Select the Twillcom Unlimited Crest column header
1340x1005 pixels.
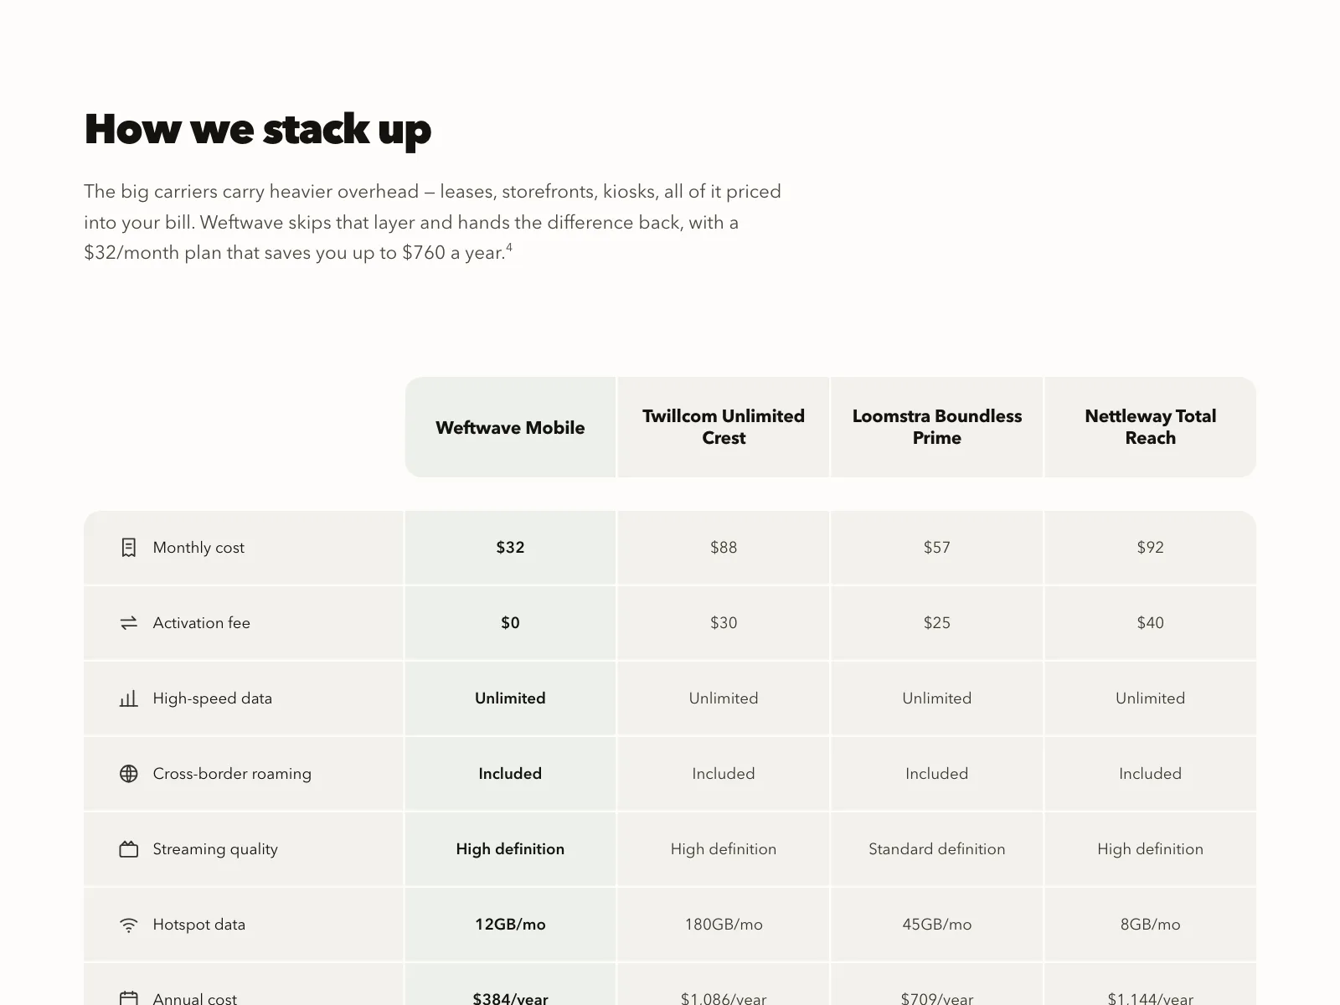(x=724, y=427)
